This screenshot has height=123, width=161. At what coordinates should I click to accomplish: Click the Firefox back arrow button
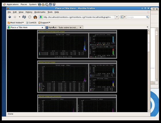click(10, 17)
